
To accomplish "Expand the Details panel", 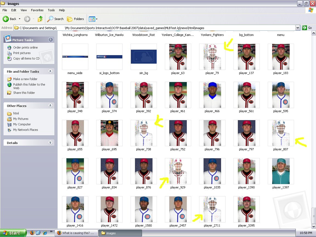I will point(50,143).
